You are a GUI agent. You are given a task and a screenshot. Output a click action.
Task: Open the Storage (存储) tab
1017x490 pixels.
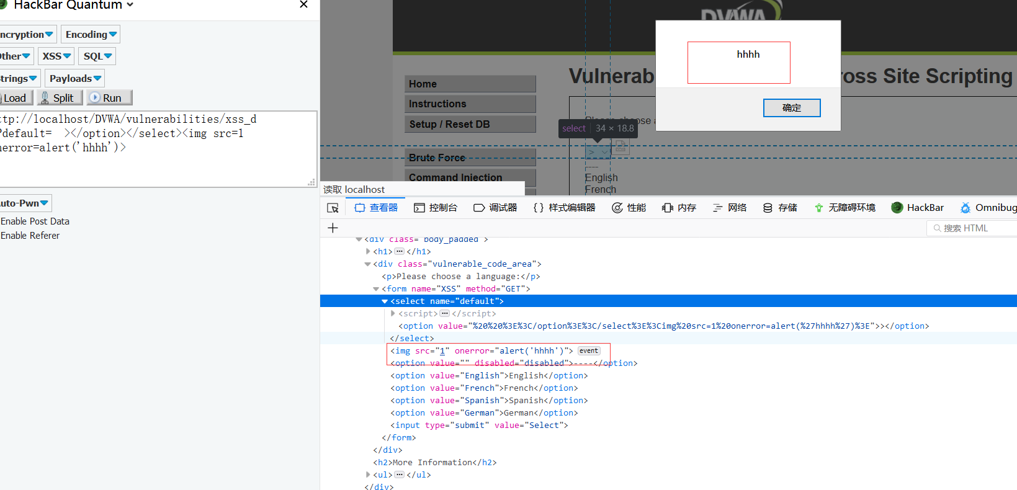coord(780,208)
